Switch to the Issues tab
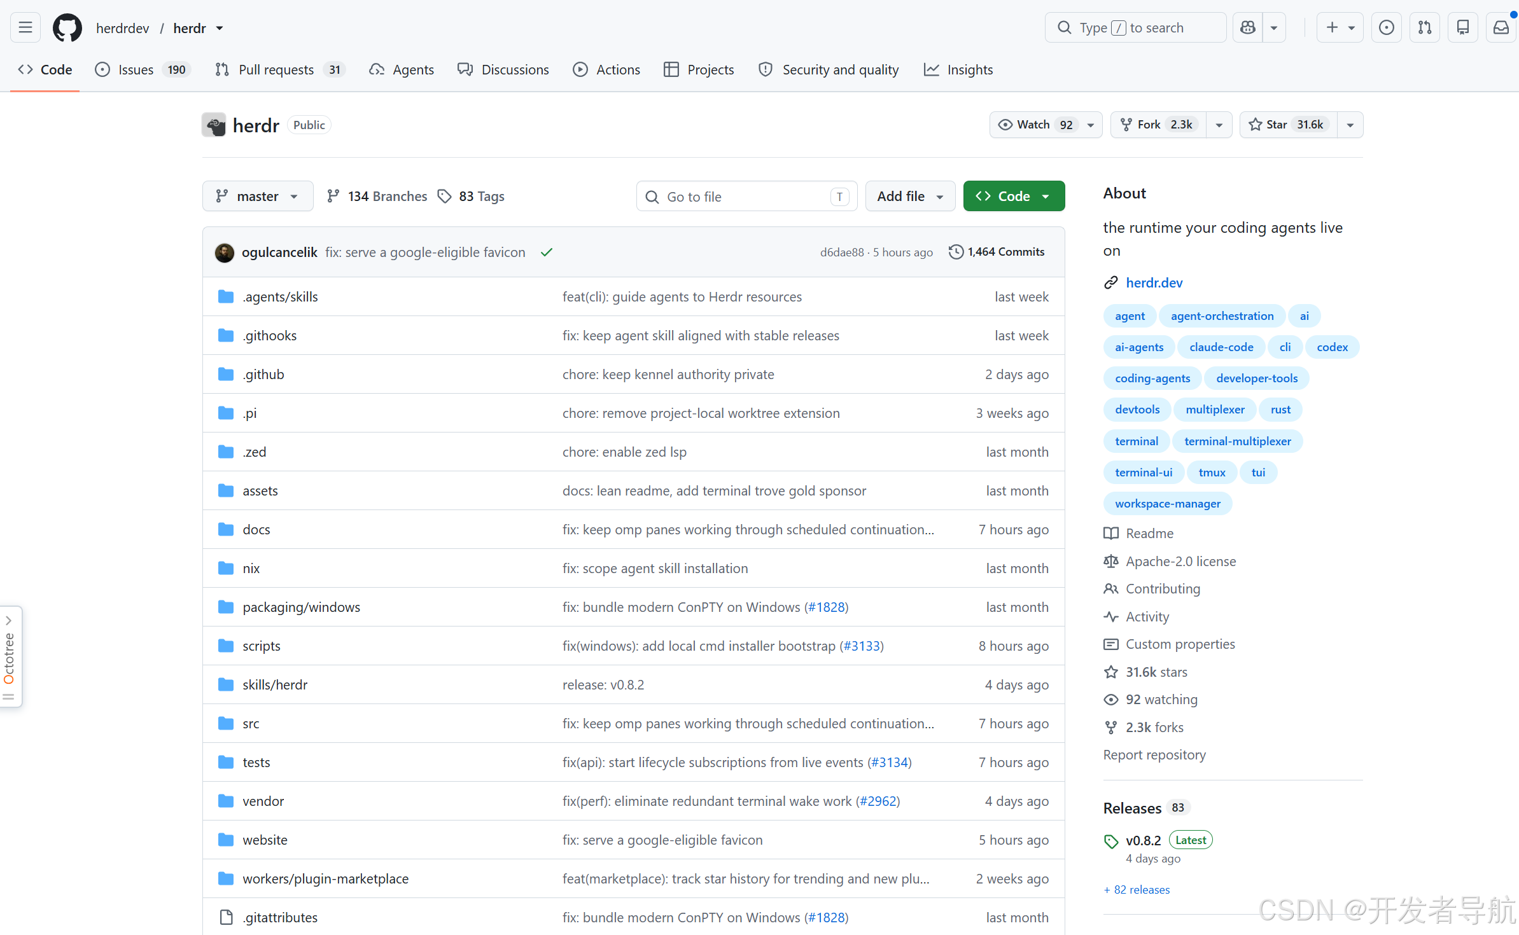Screen dimensions: 1519x935 click(x=143, y=69)
